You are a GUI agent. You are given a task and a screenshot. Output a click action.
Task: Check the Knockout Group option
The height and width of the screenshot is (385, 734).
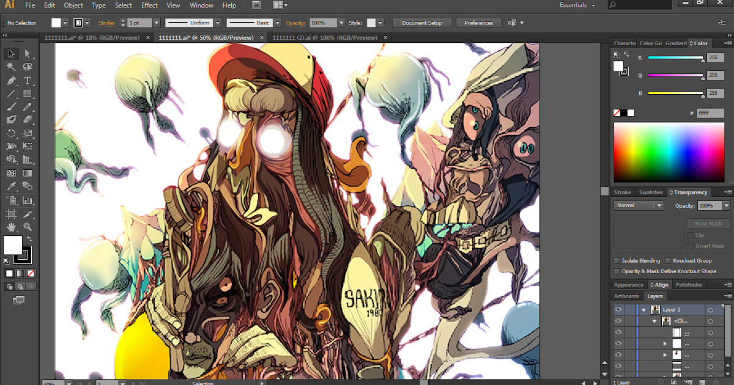(x=669, y=260)
